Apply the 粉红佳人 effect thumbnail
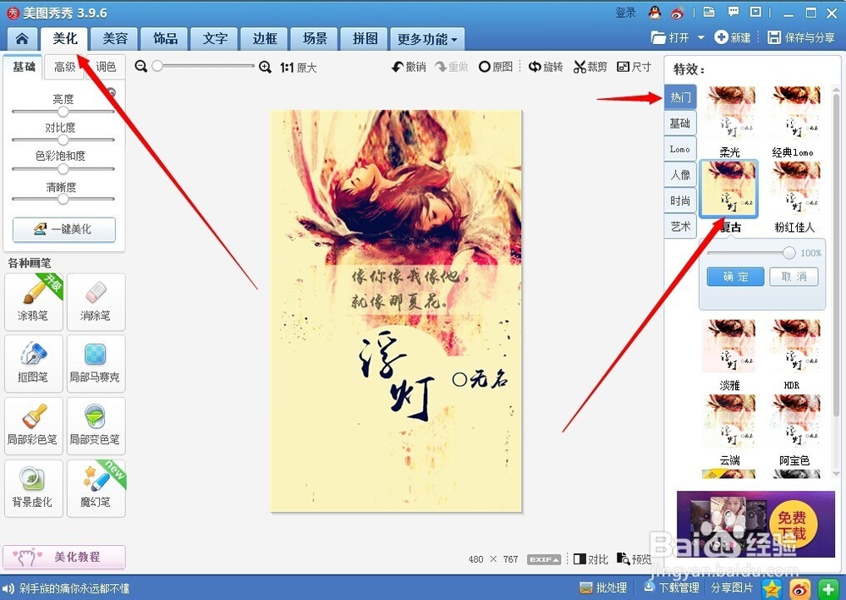This screenshot has height=600, width=846. (x=795, y=188)
